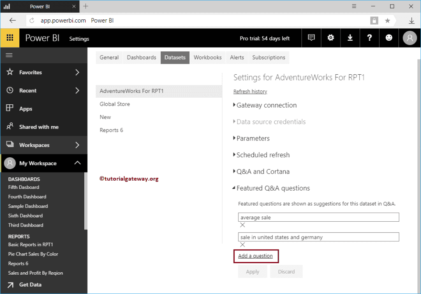421x294 pixels.
Task: Select the New dataset
Action: [105, 117]
